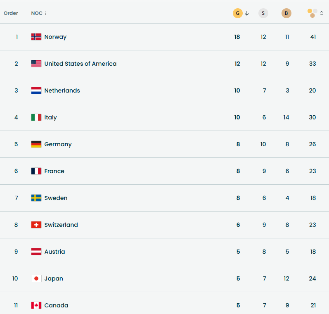Click the Order column header
Viewport: 329px width, 314px height.
[x=11, y=13]
